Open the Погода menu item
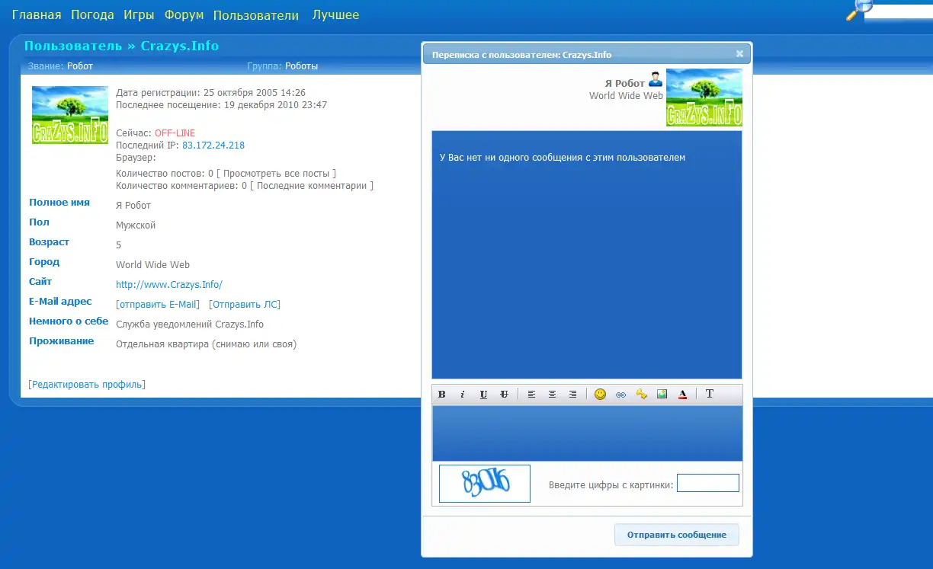Screen dimensions: 933x569 pyautogui.click(x=92, y=15)
